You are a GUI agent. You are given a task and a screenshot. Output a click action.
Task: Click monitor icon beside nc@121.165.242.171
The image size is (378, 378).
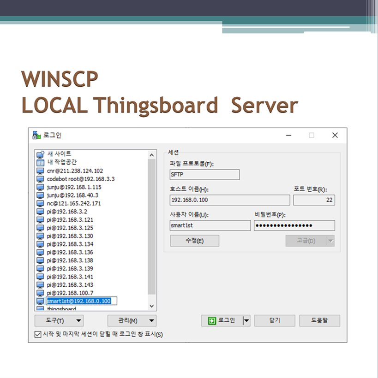[x=40, y=203]
